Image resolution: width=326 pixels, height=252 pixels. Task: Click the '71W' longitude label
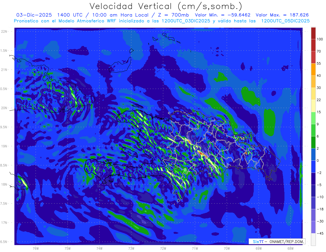(195, 248)
